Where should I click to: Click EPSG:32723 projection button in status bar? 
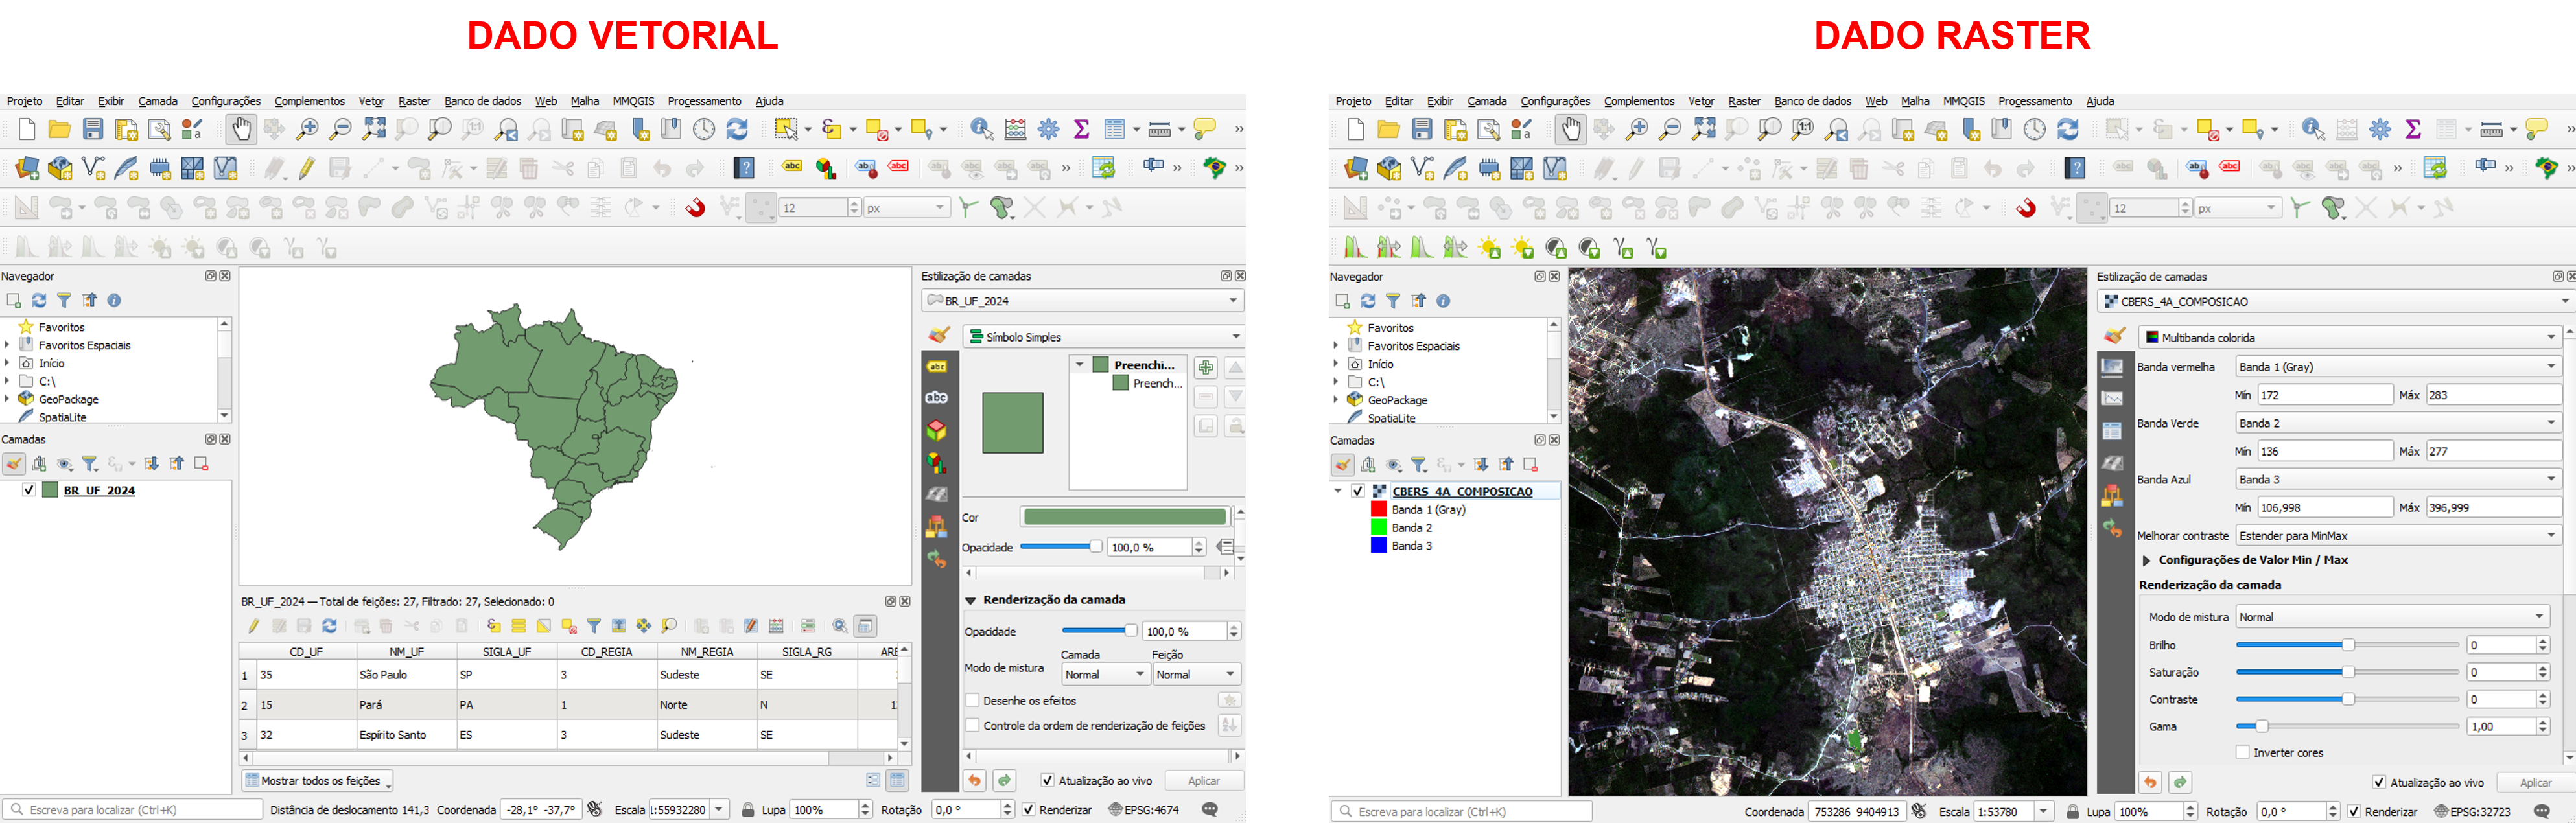coord(2471,811)
